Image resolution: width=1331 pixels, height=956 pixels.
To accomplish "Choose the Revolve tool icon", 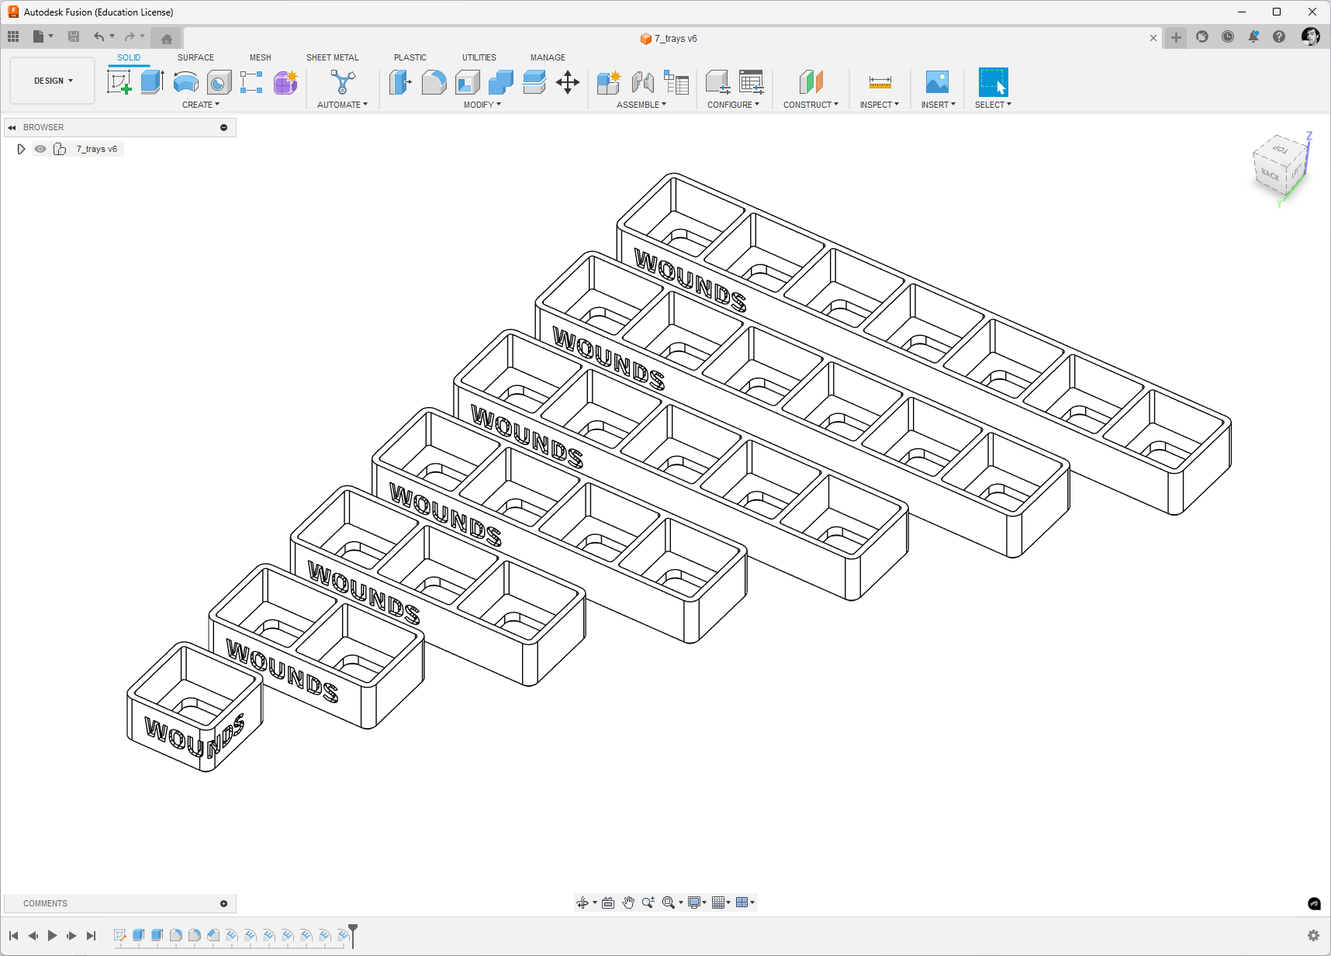I will coord(185,82).
